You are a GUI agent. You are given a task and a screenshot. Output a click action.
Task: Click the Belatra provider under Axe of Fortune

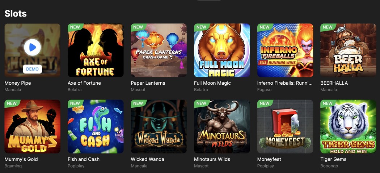pyautogui.click(x=75, y=90)
